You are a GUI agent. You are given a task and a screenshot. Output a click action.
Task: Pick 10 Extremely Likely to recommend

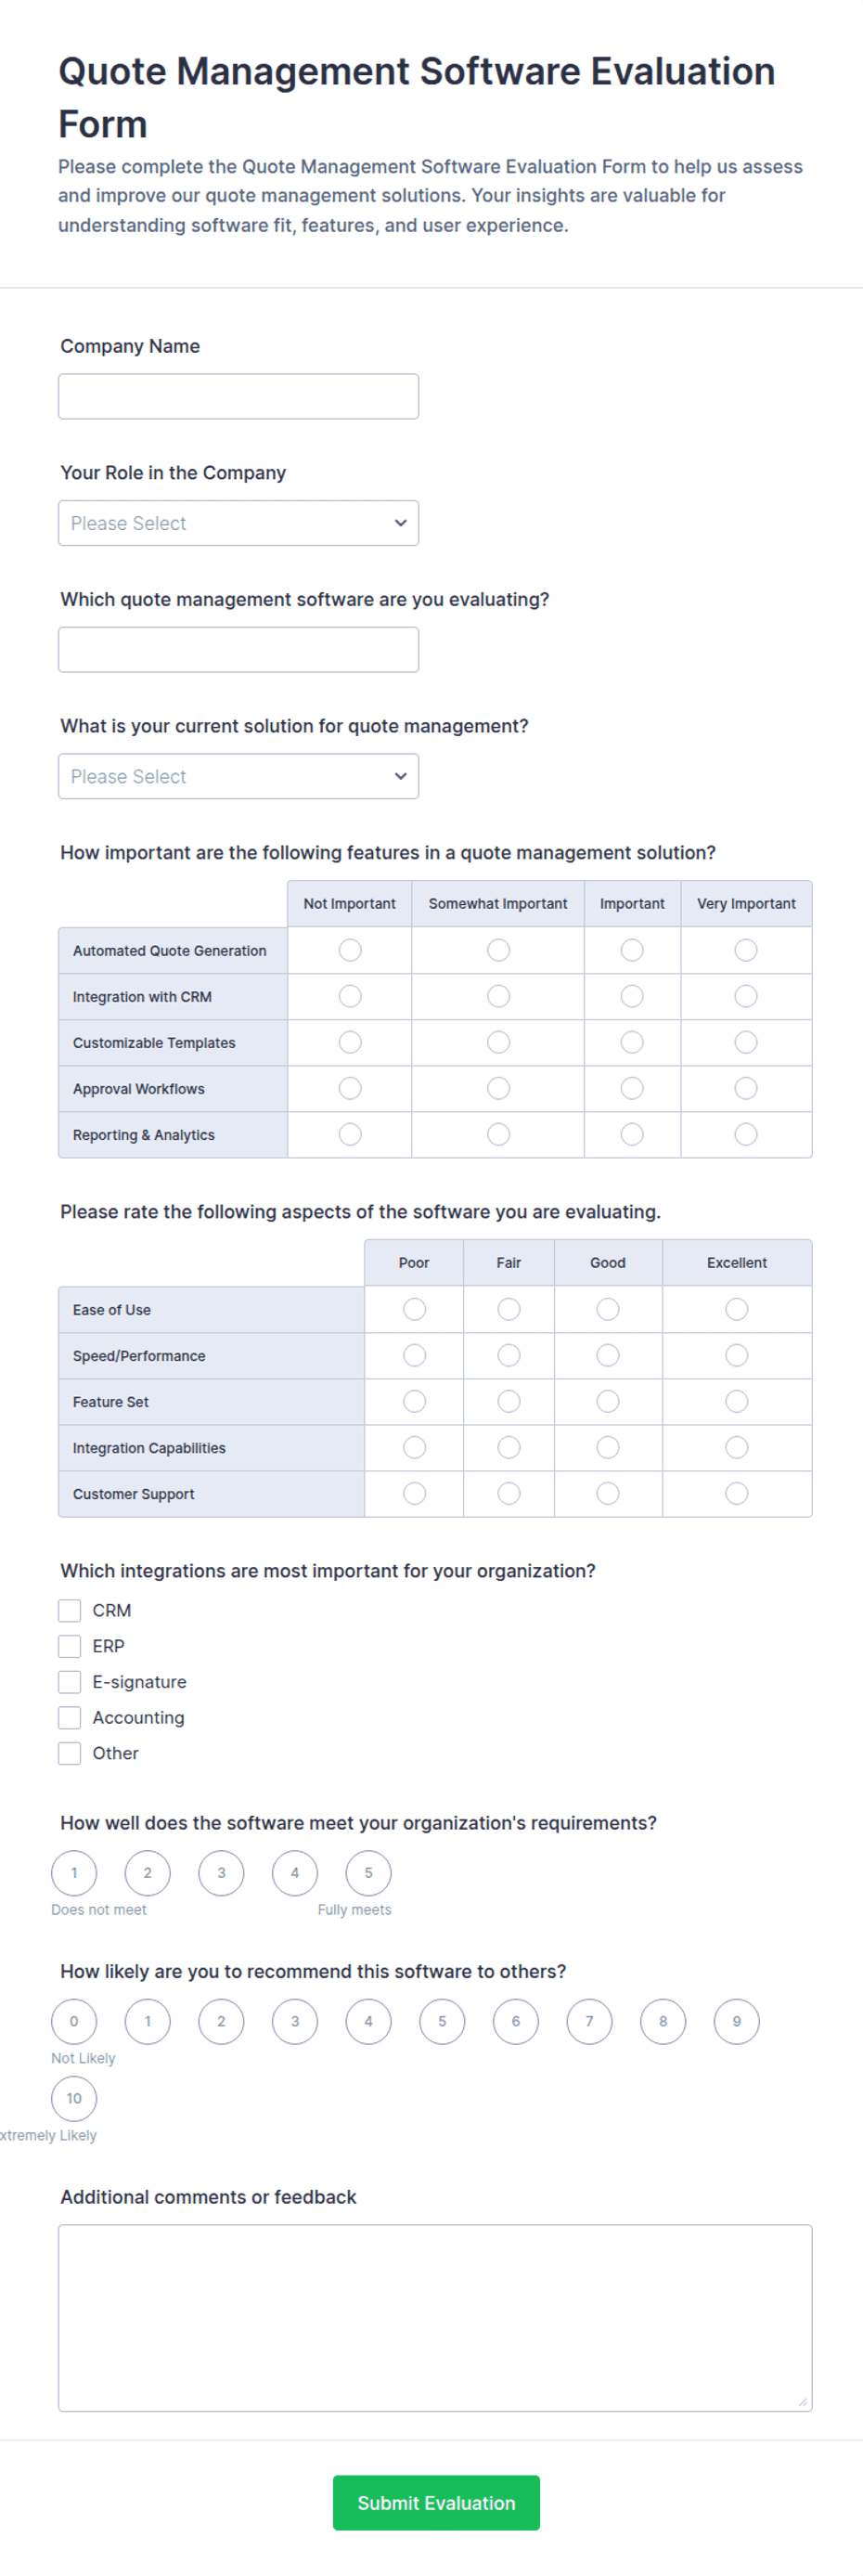[x=74, y=2098]
